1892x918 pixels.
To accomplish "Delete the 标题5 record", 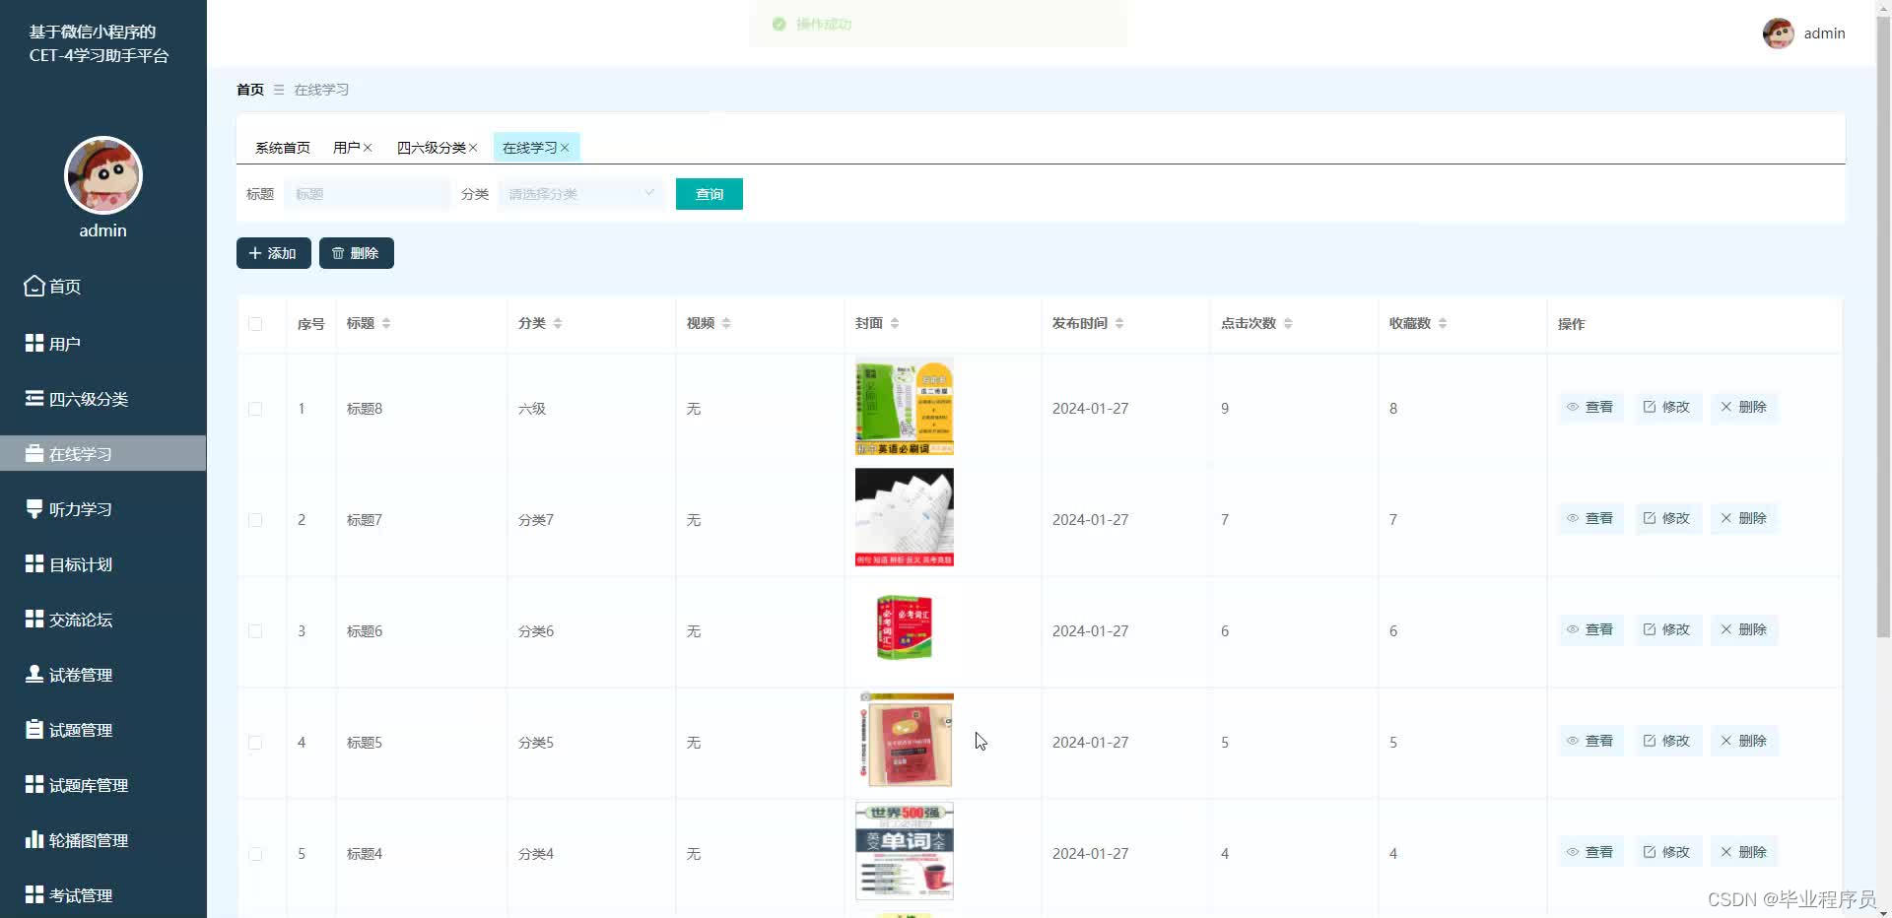I will [x=1744, y=741].
